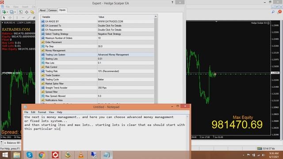Open the New Order dropdown arrow in toolbar
Viewport: 283px width, 159px height.
[7, 12]
